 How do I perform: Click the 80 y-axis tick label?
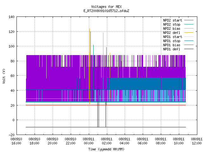[x=12, y=61]
